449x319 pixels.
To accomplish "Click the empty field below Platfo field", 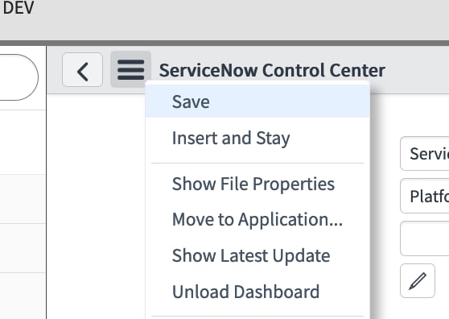I will click(425, 238).
